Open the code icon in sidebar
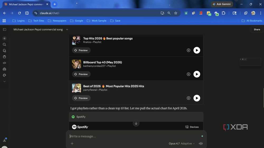Screen dimensions: 264x148 click(x=4, y=63)
